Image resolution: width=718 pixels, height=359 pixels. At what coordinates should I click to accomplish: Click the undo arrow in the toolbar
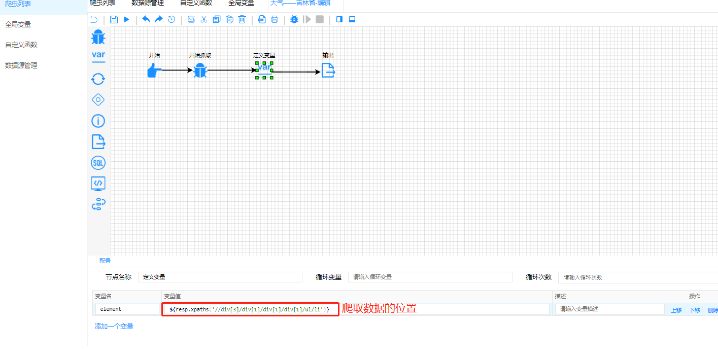click(x=146, y=19)
